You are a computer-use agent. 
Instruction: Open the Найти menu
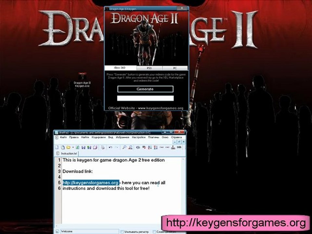pos(85,137)
